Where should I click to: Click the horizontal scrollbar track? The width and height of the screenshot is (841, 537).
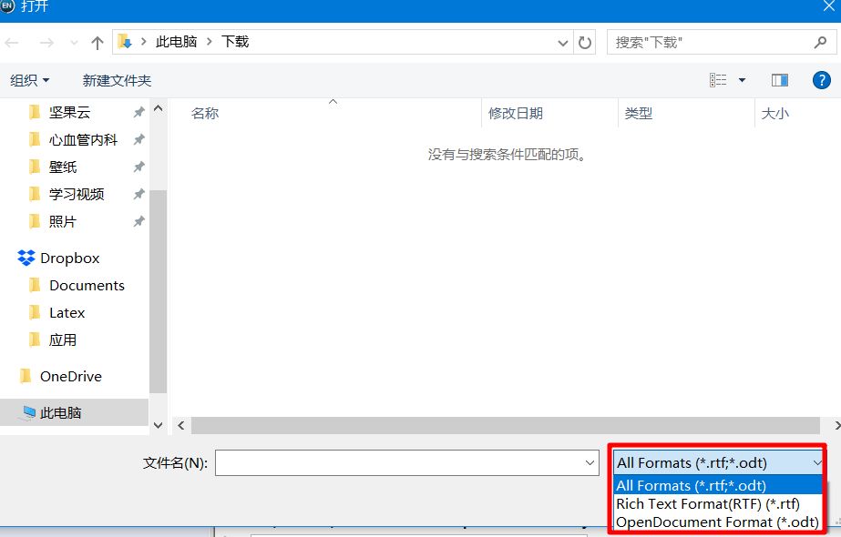point(506,426)
